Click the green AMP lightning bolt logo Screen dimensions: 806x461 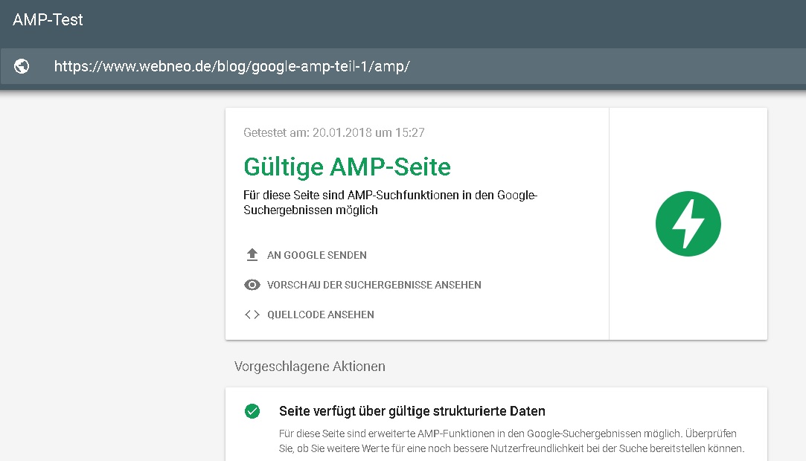688,224
